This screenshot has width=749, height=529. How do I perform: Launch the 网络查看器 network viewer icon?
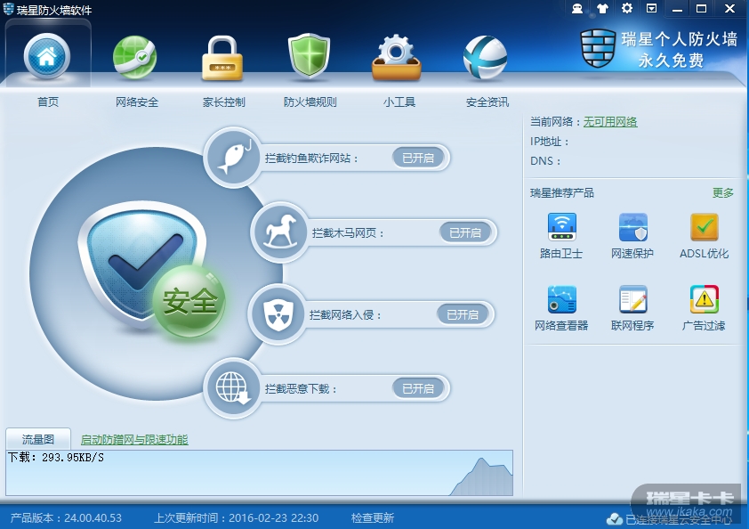(562, 299)
